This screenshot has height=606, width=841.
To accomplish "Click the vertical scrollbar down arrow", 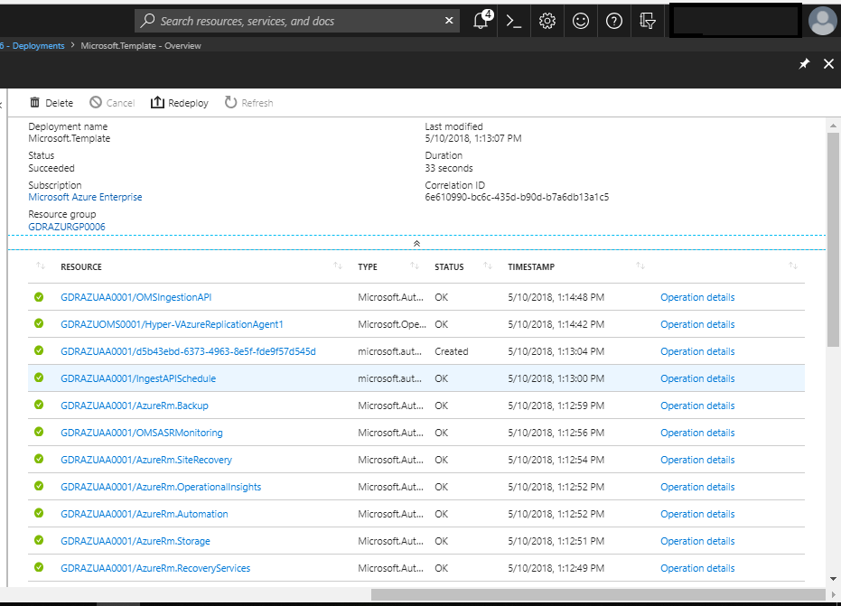I will click(x=833, y=579).
